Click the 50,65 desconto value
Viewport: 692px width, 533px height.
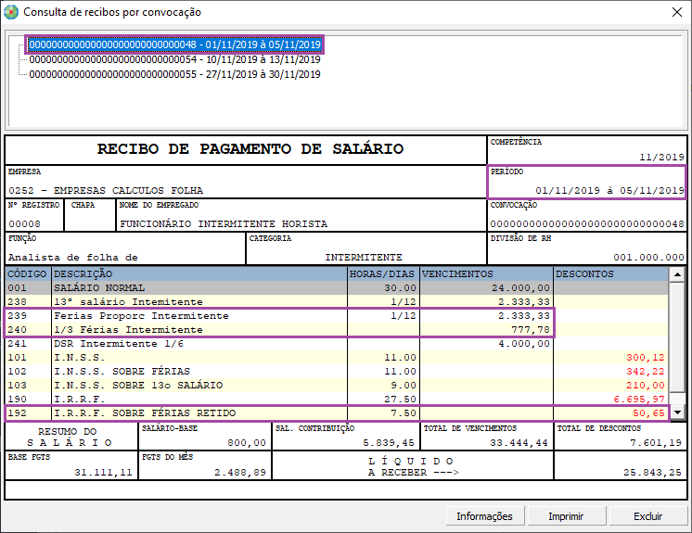[648, 413]
